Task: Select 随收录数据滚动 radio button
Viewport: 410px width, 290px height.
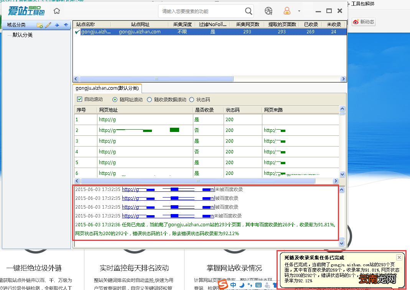Action: 149,100
